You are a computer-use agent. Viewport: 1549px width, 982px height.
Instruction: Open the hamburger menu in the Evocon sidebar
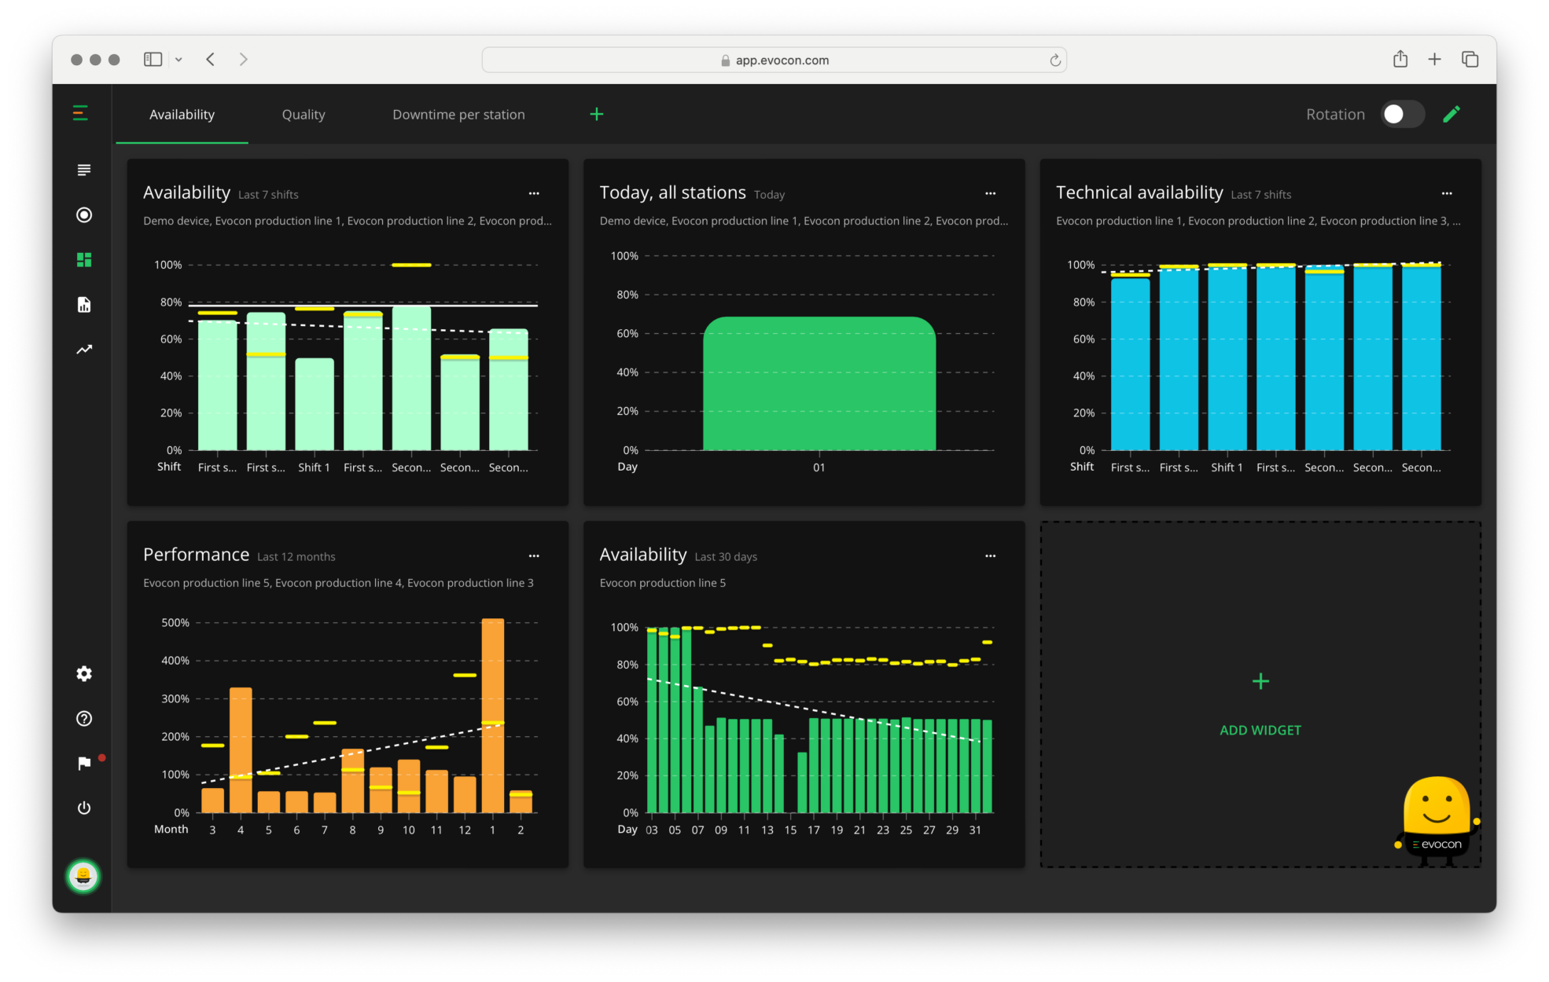click(80, 113)
